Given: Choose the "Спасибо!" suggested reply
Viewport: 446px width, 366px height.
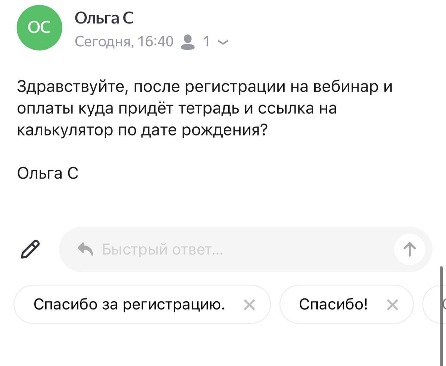Looking at the screenshot, I should 333,304.
